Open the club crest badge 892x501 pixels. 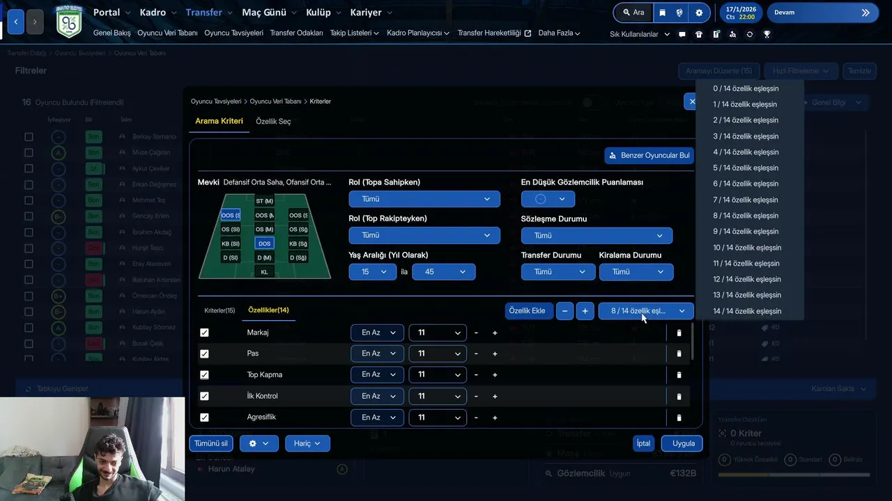69,21
